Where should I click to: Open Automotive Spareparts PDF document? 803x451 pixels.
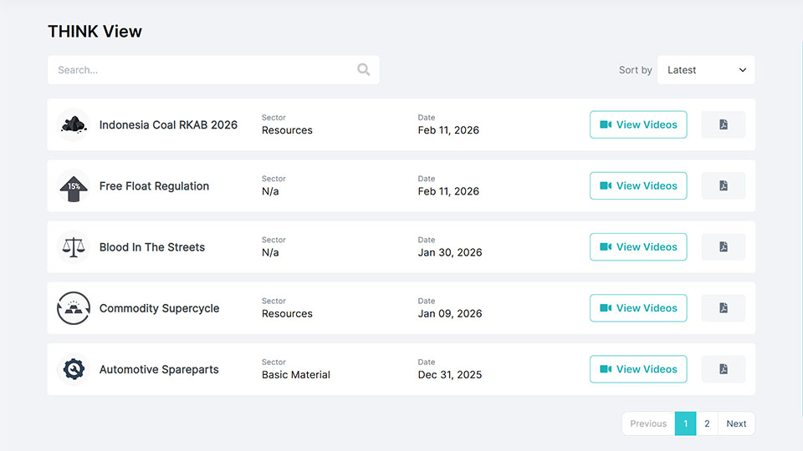click(x=723, y=369)
